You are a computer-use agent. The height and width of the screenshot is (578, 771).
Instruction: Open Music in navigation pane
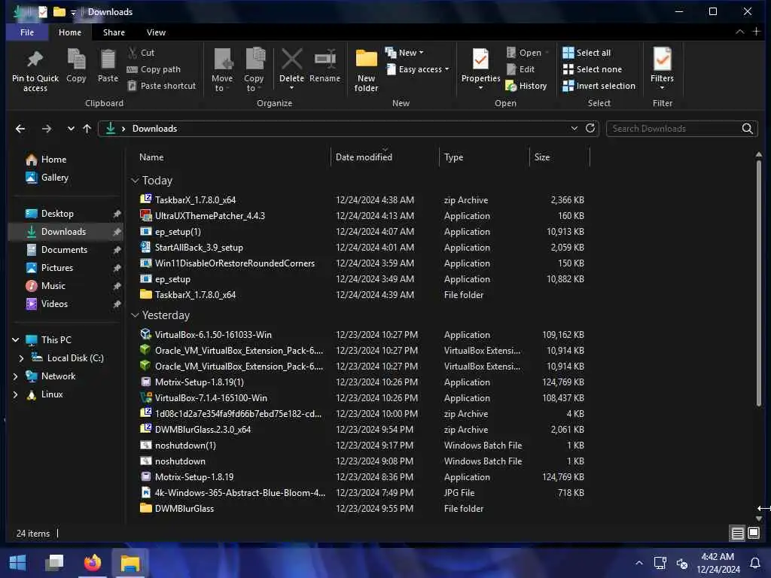coord(46,286)
